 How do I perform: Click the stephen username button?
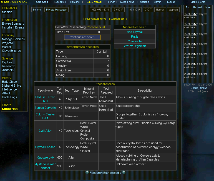point(173,10)
